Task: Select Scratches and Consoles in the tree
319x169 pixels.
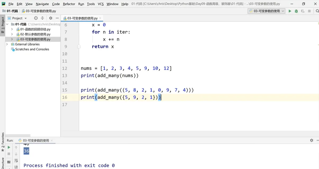Action: 30,49
